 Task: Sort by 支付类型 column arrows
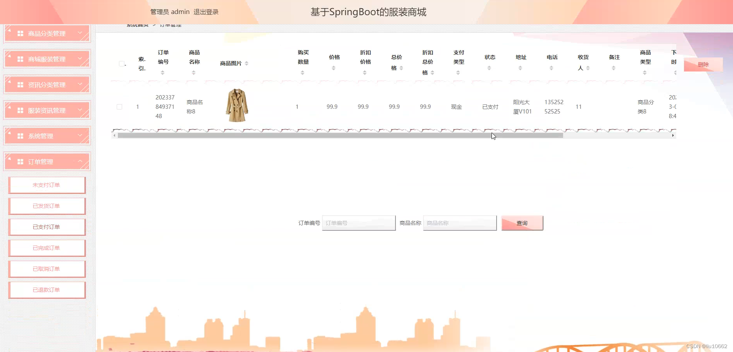458,73
